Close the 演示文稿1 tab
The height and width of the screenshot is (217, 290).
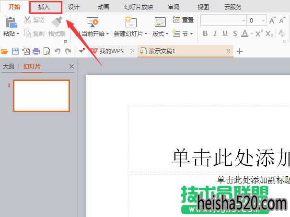coord(229,51)
